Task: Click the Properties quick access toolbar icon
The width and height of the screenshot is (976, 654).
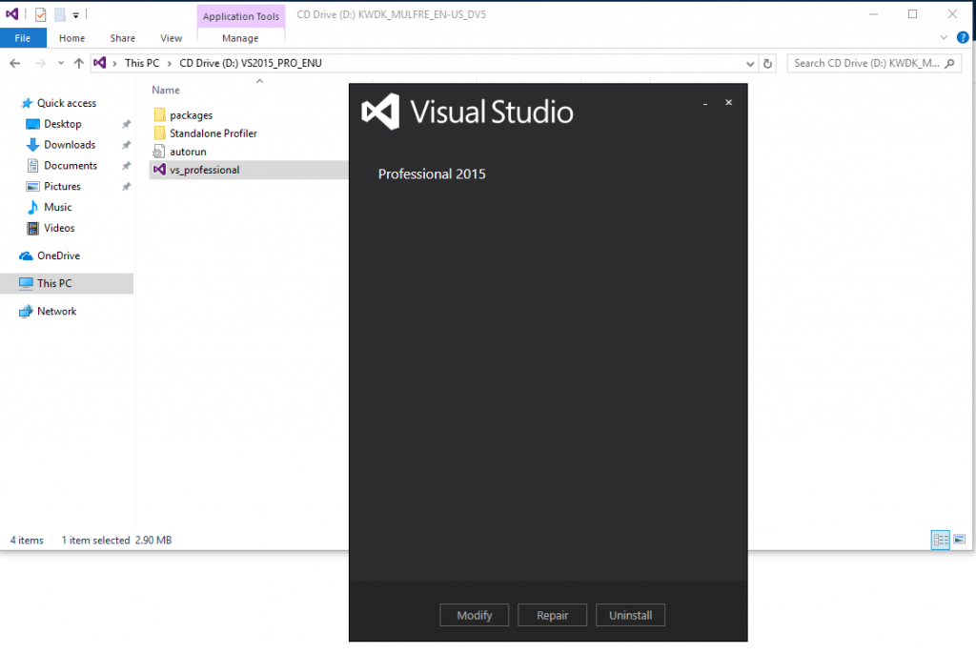Action: (40, 14)
